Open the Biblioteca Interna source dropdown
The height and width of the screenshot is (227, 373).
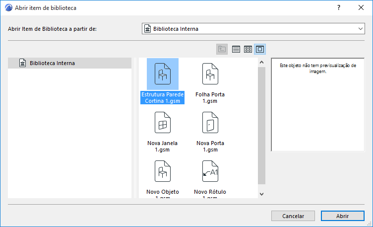point(253,29)
